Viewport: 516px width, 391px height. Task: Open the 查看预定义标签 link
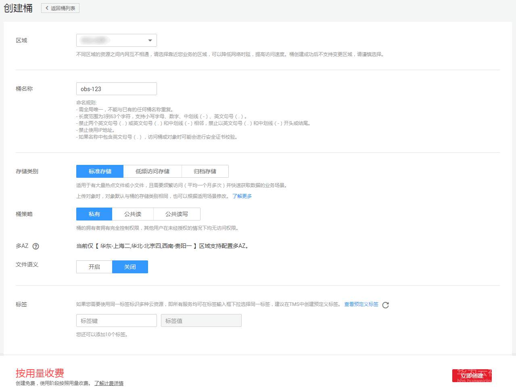coord(361,304)
